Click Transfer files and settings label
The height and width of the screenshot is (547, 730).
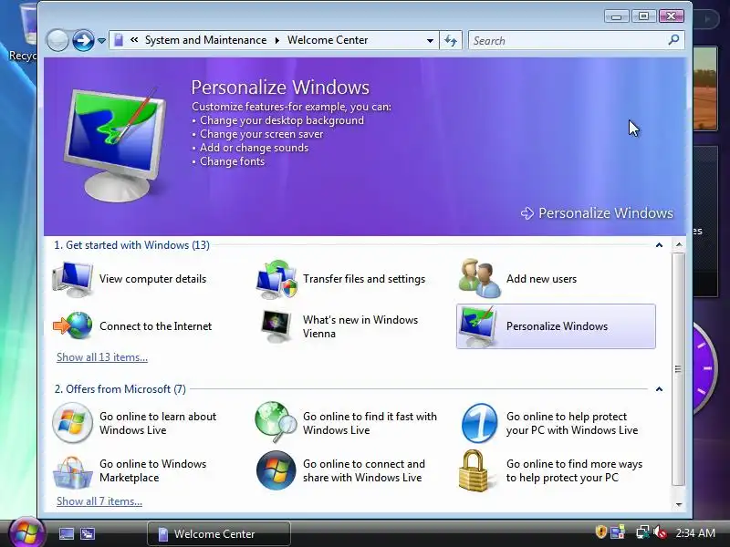coord(364,279)
